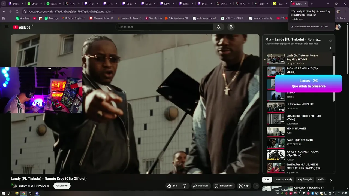Screen dimensions: 349x196
Task: Open Jordane Ait Aissa bookmark
Action: tap(130, 18)
